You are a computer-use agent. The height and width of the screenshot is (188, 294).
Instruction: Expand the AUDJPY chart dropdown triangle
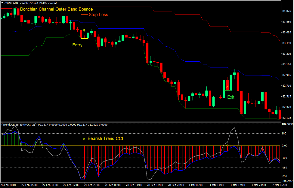point(2,2)
